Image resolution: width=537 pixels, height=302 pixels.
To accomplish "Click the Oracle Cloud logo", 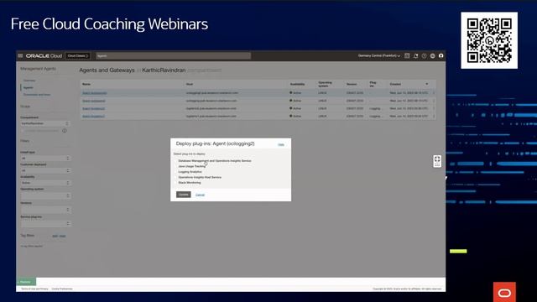I will 44,56.
